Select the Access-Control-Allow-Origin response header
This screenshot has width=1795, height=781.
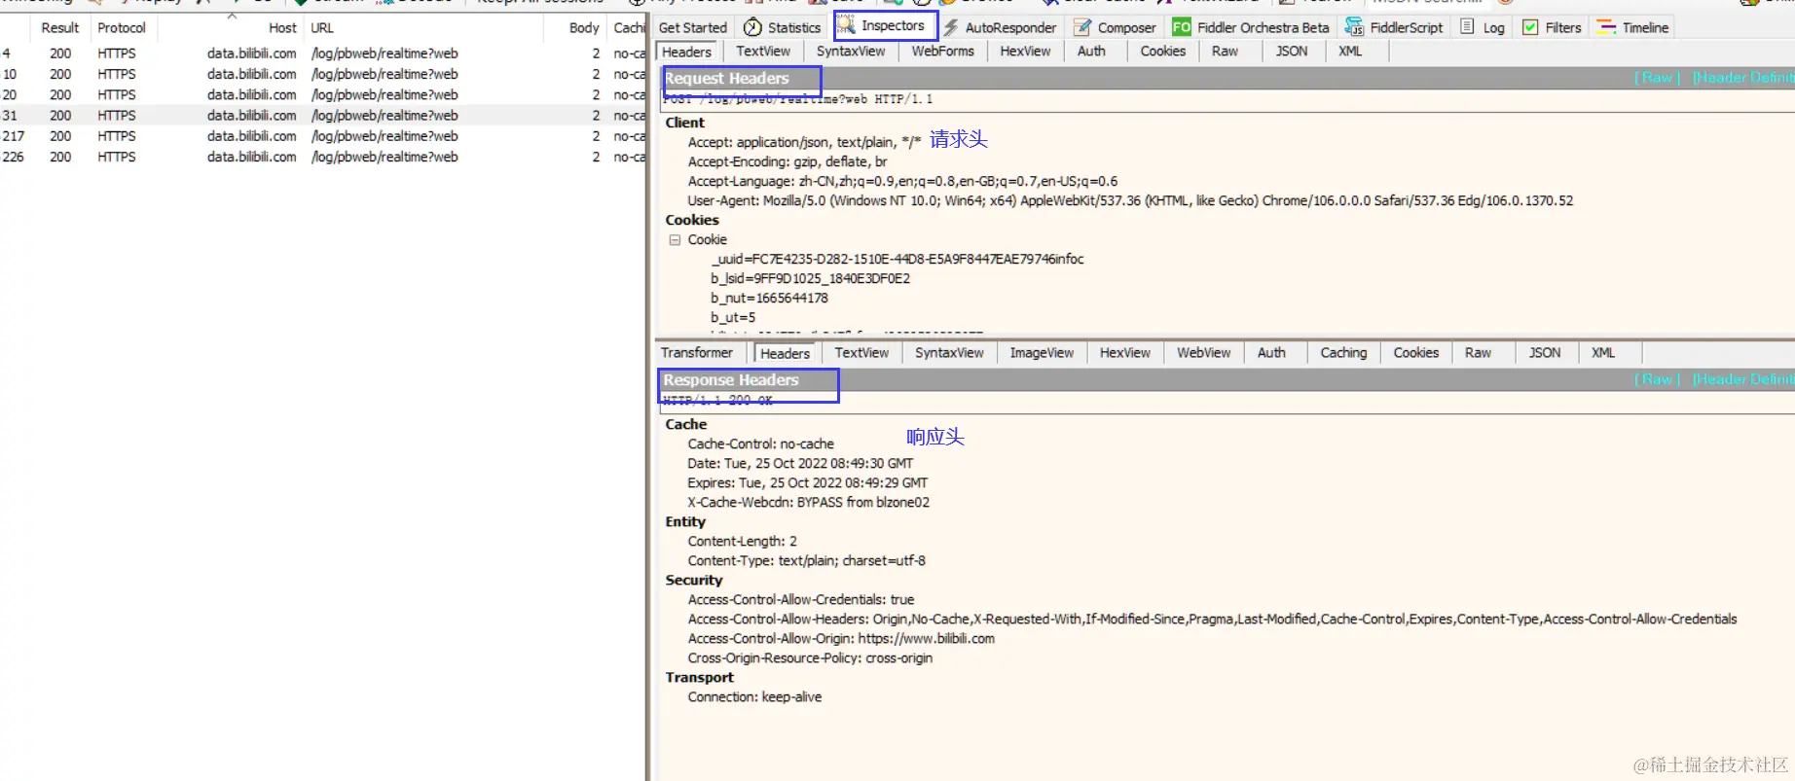tap(841, 638)
